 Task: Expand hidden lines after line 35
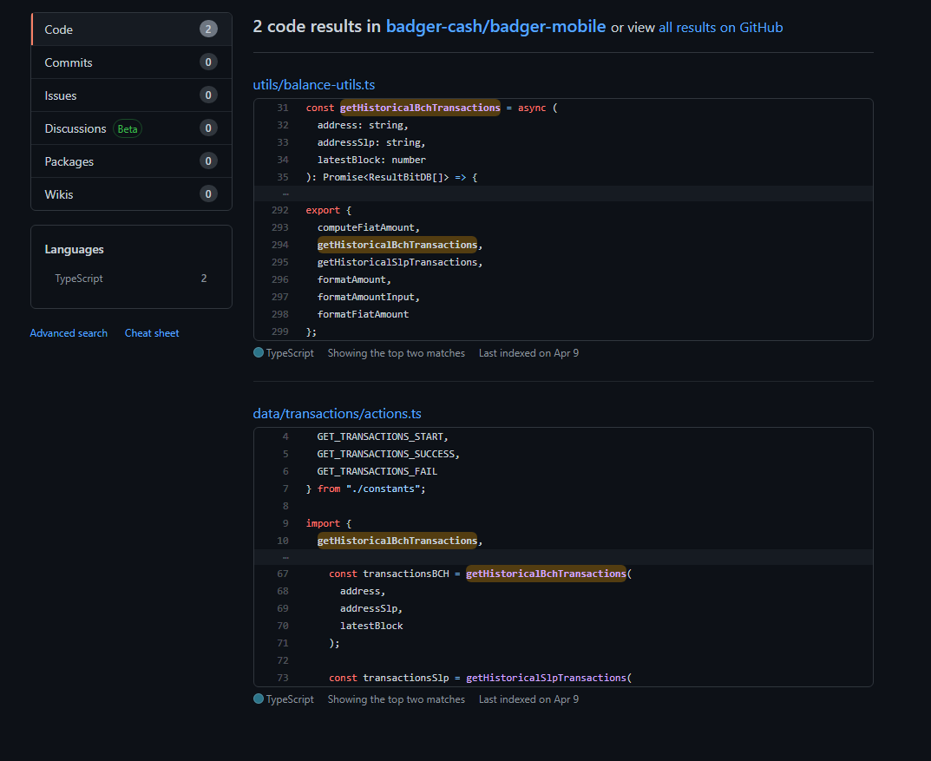[285, 194]
